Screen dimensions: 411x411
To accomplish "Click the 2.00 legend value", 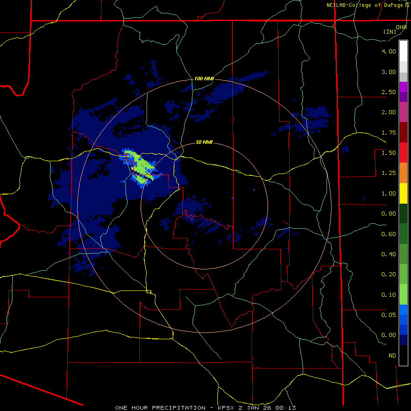I will pos(389,112).
